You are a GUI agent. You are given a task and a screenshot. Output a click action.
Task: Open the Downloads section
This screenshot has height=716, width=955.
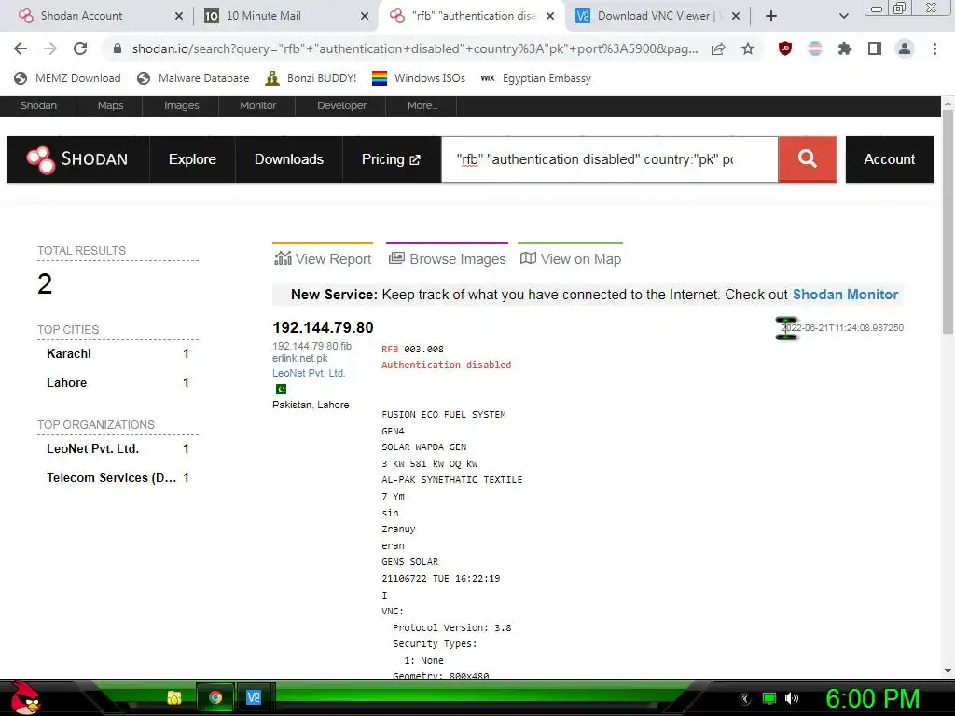click(289, 159)
